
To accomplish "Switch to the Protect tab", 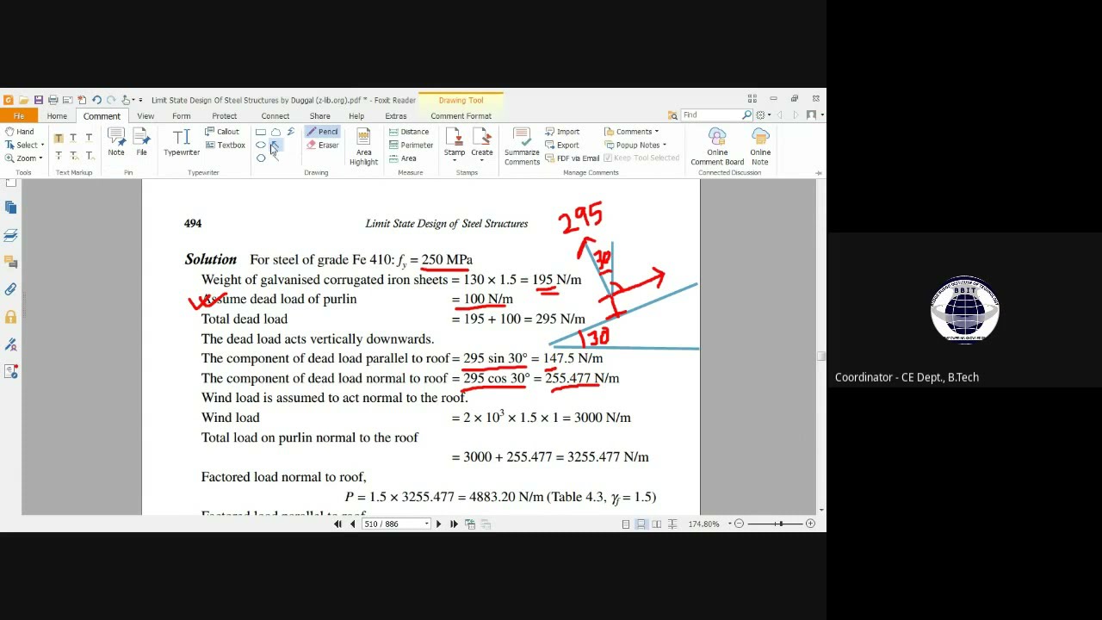I will click(224, 116).
